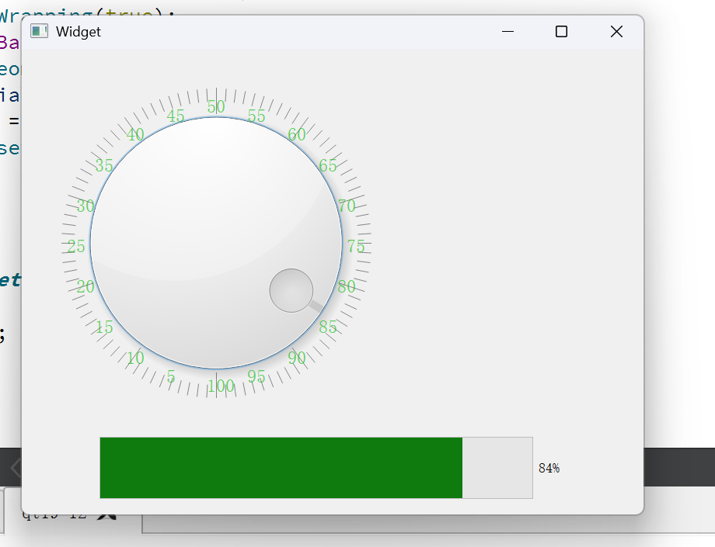715x547 pixels.
Task: Click tick label 100 below the dial
Action: tap(221, 384)
